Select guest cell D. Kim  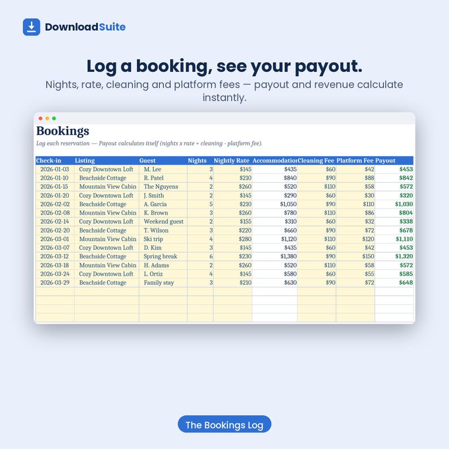pyautogui.click(x=163, y=248)
